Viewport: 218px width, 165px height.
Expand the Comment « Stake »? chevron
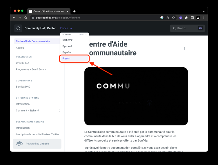[60, 111]
